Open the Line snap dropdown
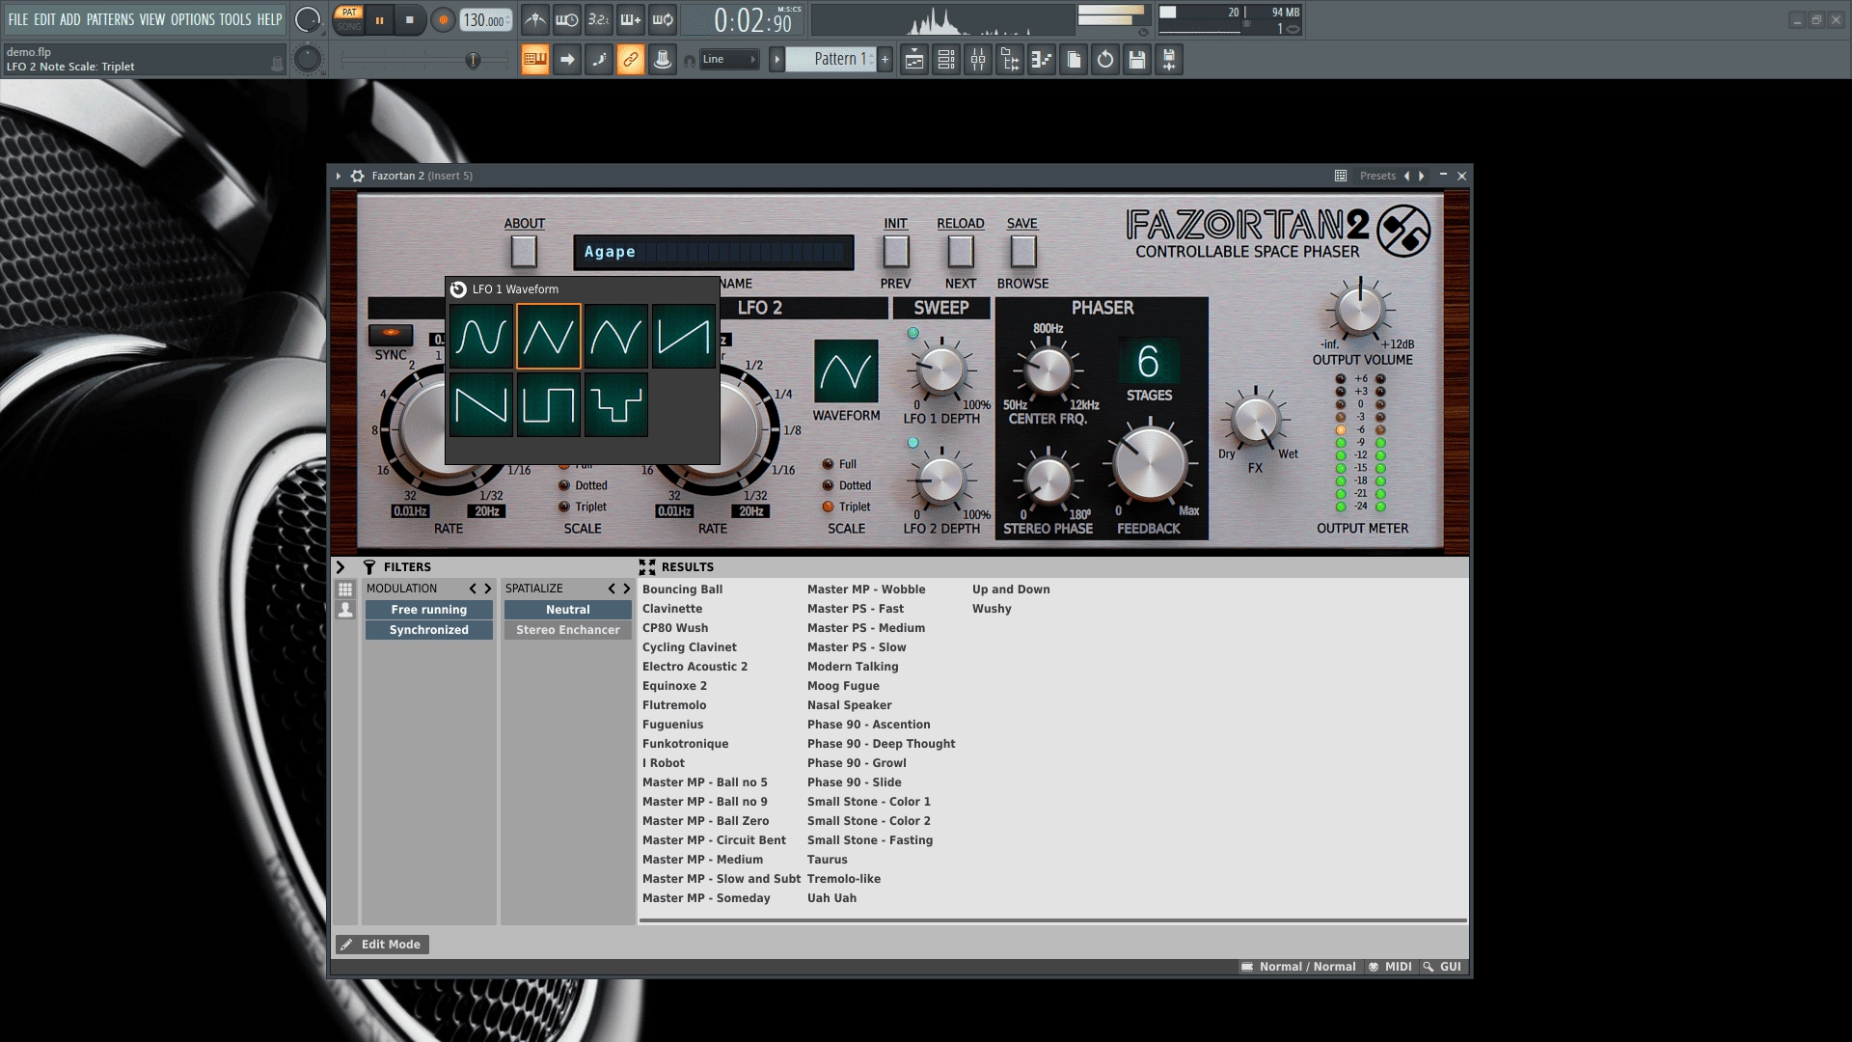Viewport: 1852px width, 1042px height. (729, 60)
